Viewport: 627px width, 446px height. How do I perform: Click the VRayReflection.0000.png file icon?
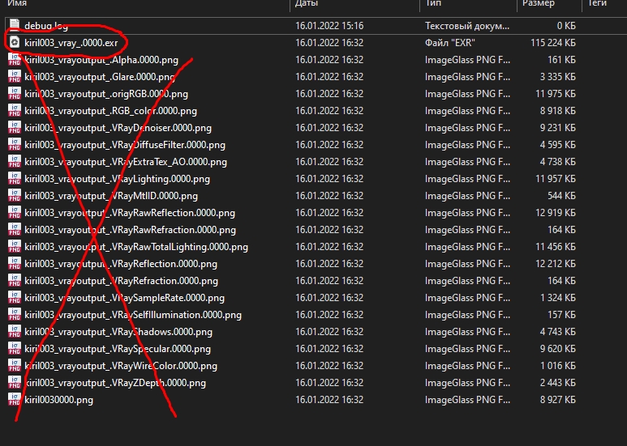tap(14, 264)
